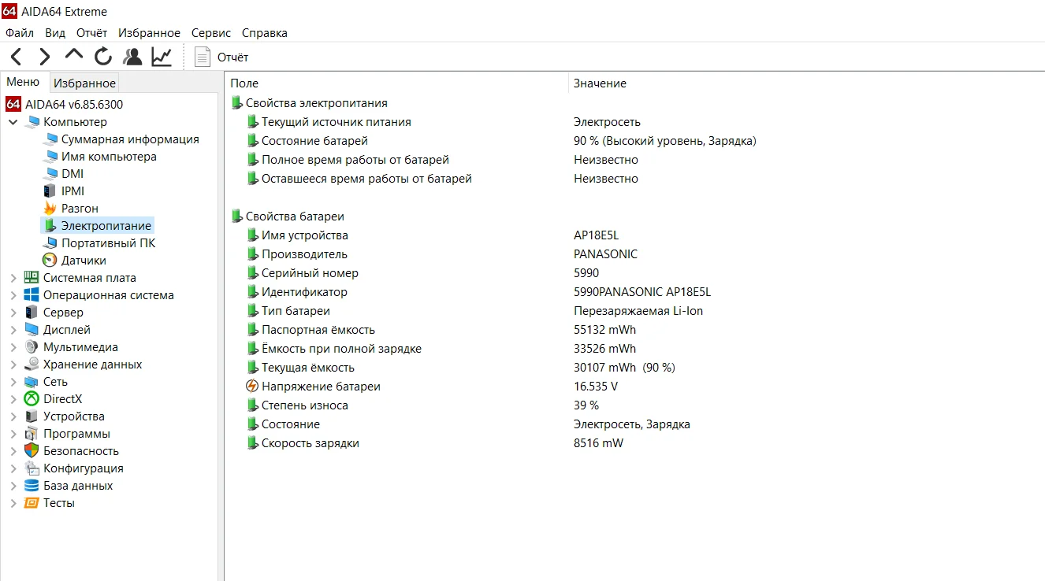Select the Скорость зарядки row
The height and width of the screenshot is (581, 1045).
point(311,443)
